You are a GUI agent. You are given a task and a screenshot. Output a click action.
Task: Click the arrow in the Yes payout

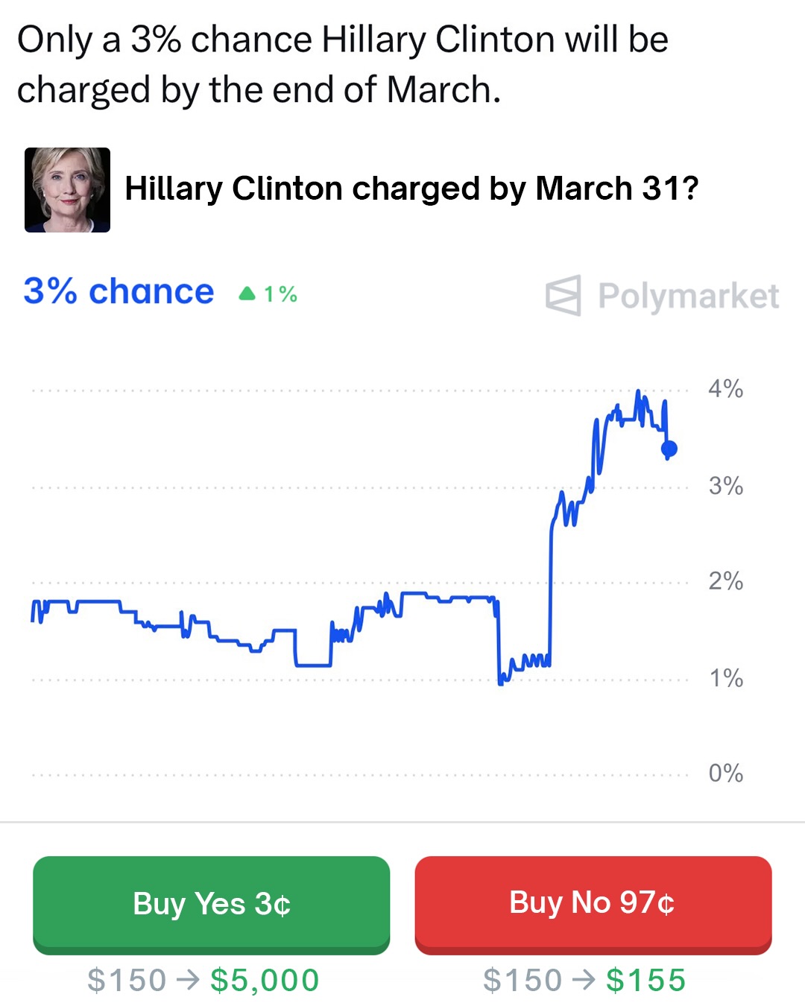click(x=188, y=979)
